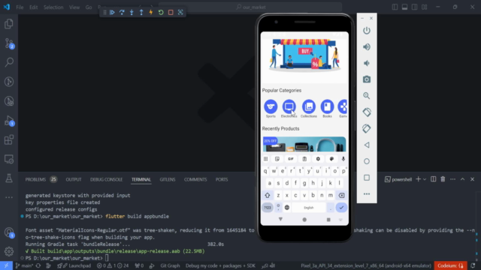Maximize the panel with chevron up
The width and height of the screenshot is (481, 270).
point(463,179)
